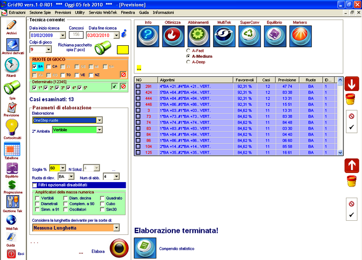Click the yellow color box
362x260 pixels.
coord(123,50)
